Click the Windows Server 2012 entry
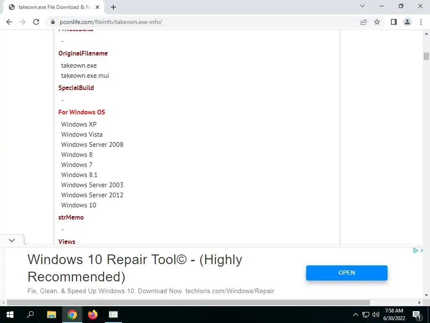The image size is (430, 323). tap(92, 195)
